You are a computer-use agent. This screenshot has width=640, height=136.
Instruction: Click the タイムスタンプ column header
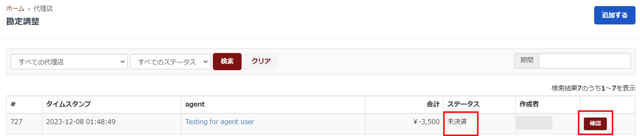68,104
